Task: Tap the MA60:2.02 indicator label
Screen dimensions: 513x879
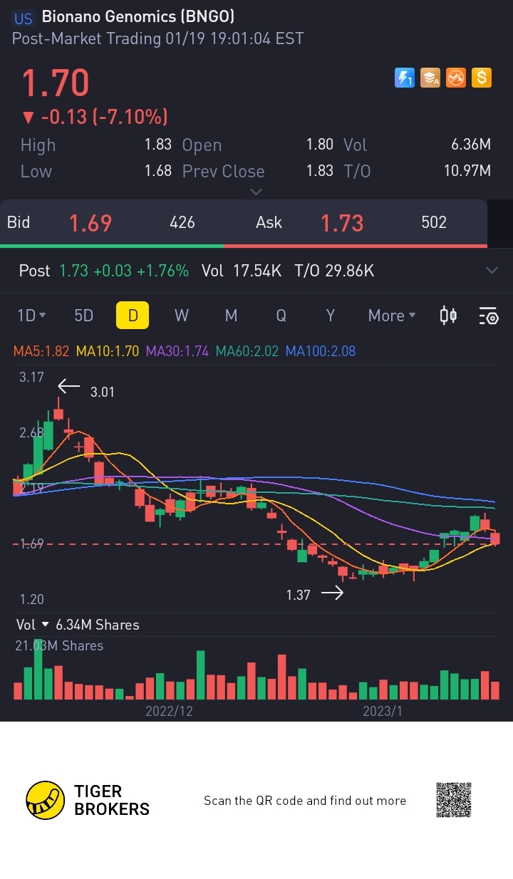Action: point(247,350)
